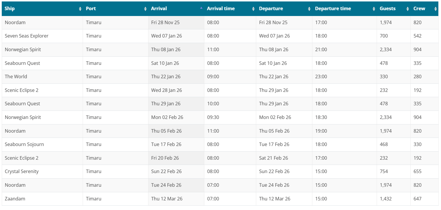Click the sort arrows icon beside Port

[145, 9]
